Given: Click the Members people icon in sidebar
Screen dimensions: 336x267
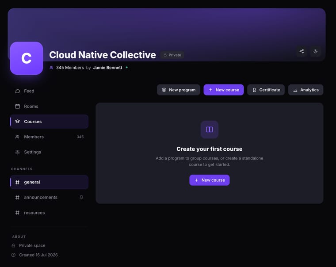Looking at the screenshot, I should coord(18,137).
